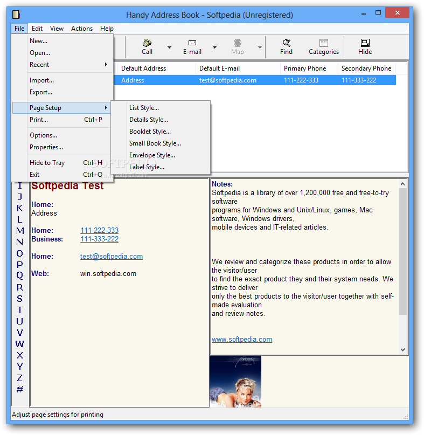Image resolution: width=424 pixels, height=435 pixels.
Task: Jump to letter Z in the alphabet index
Action: [20, 378]
